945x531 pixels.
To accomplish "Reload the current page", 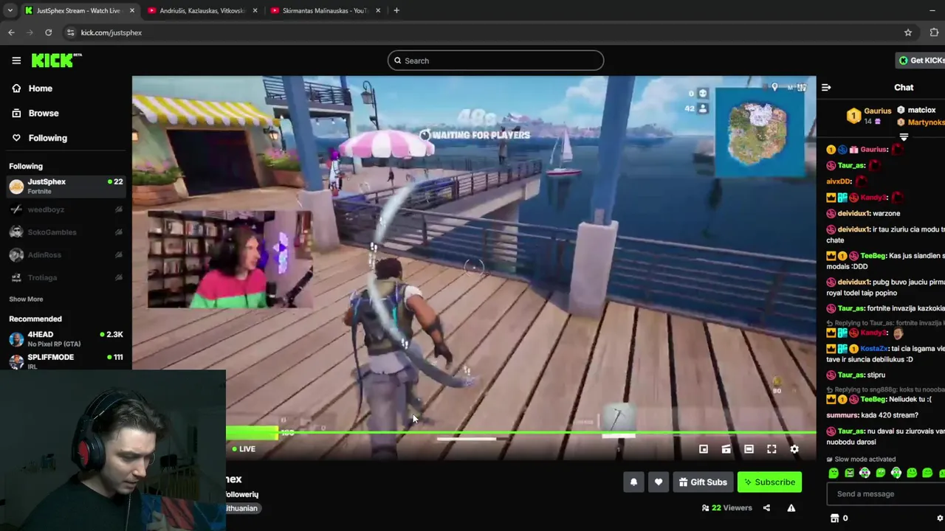I will tap(48, 32).
